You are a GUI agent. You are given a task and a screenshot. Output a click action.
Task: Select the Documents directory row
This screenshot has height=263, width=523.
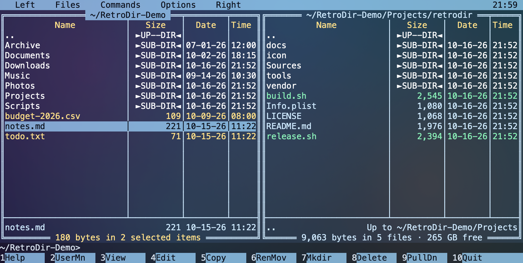(131, 55)
